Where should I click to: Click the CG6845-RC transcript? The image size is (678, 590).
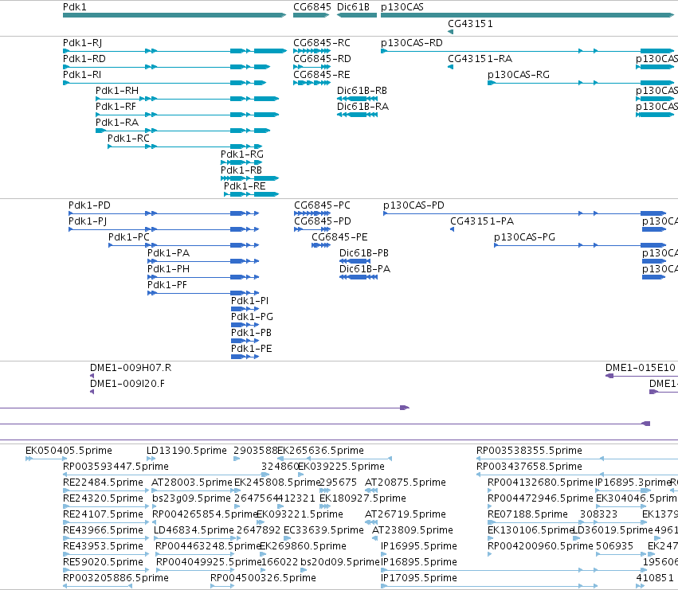322,43
